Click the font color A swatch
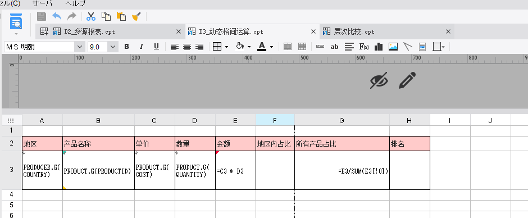The image size is (528, 218). (x=262, y=47)
